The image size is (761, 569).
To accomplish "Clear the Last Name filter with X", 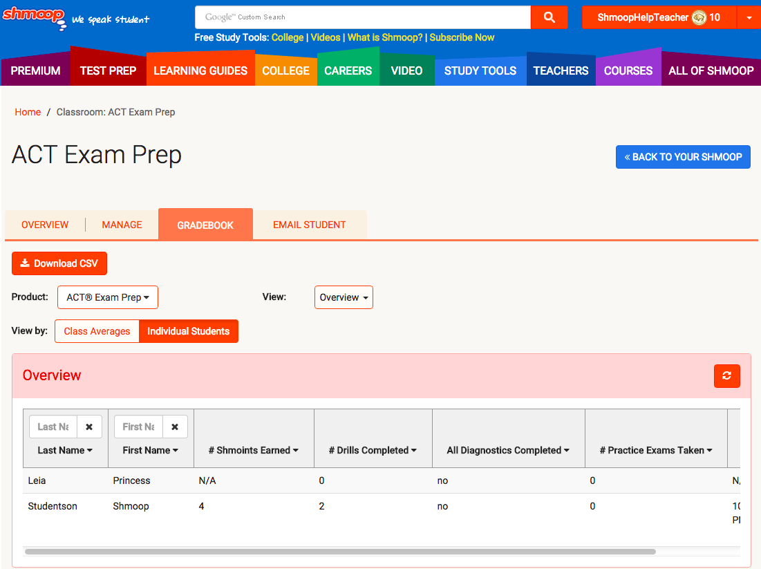I will coord(89,427).
